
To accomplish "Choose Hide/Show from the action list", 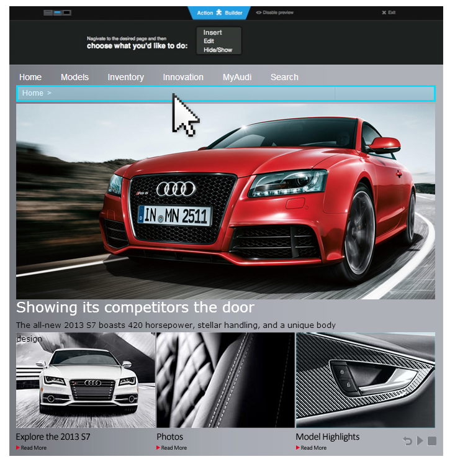I will pos(218,50).
